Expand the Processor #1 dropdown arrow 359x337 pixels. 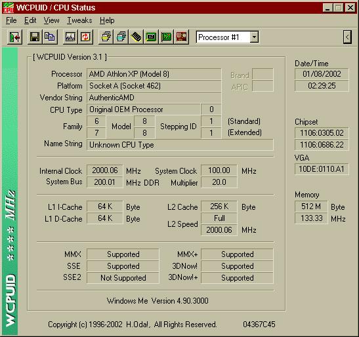click(254, 37)
